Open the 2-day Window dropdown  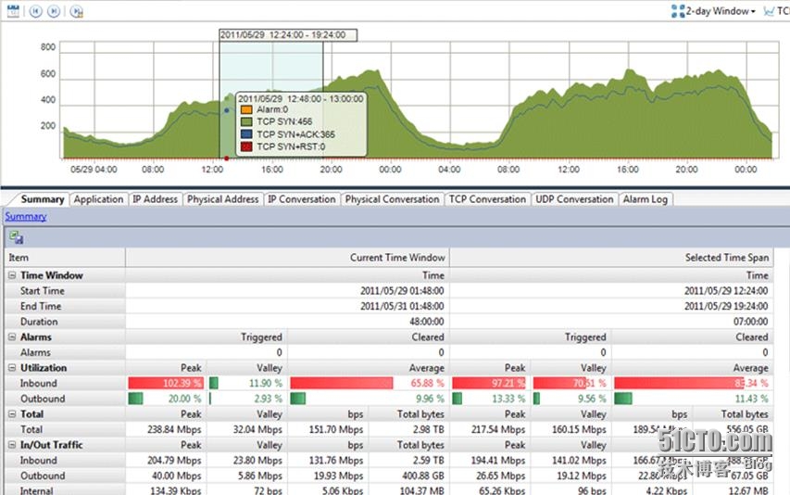click(714, 10)
